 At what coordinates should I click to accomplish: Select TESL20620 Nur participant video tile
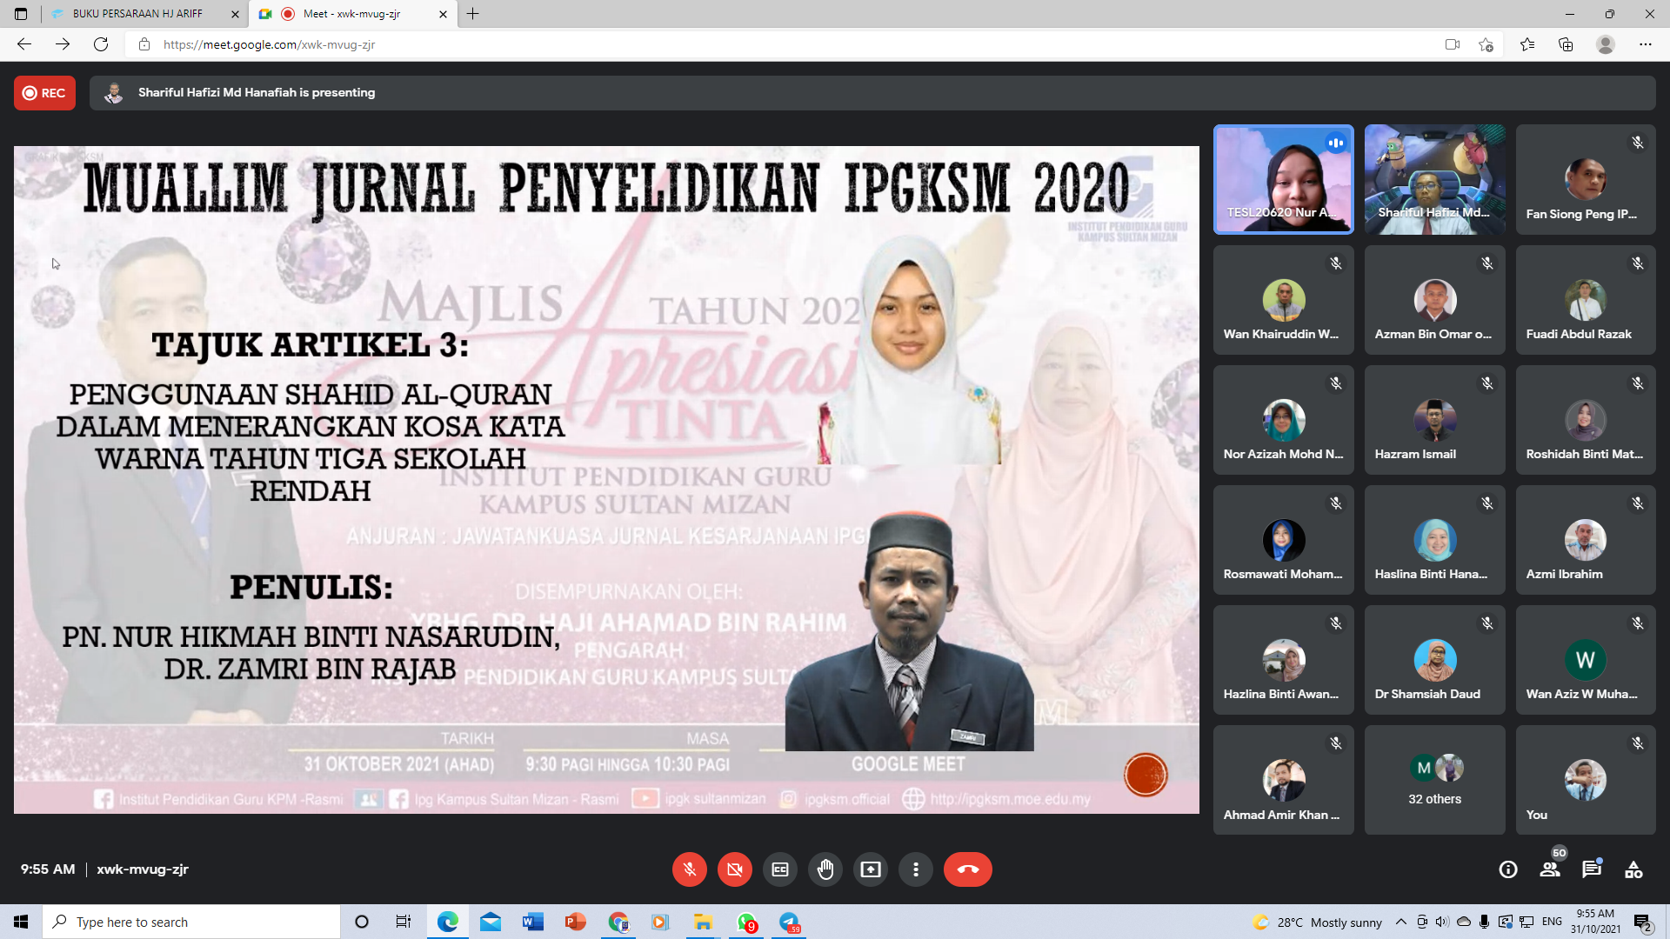(1283, 179)
